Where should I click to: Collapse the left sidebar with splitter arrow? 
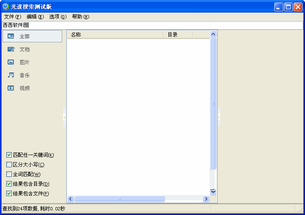click(x=64, y=118)
